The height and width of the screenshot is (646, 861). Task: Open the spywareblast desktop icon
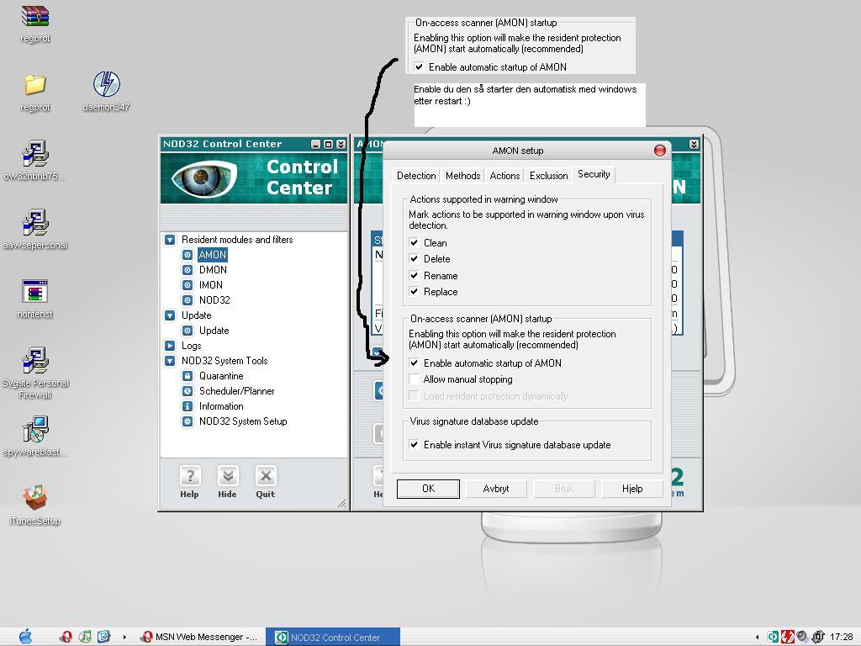point(35,429)
